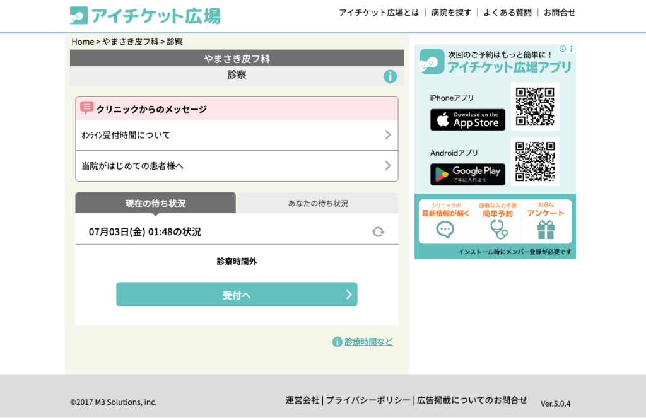The height and width of the screenshot is (420, 646).
Task: Click the Google Play badge
Action: 467,175
